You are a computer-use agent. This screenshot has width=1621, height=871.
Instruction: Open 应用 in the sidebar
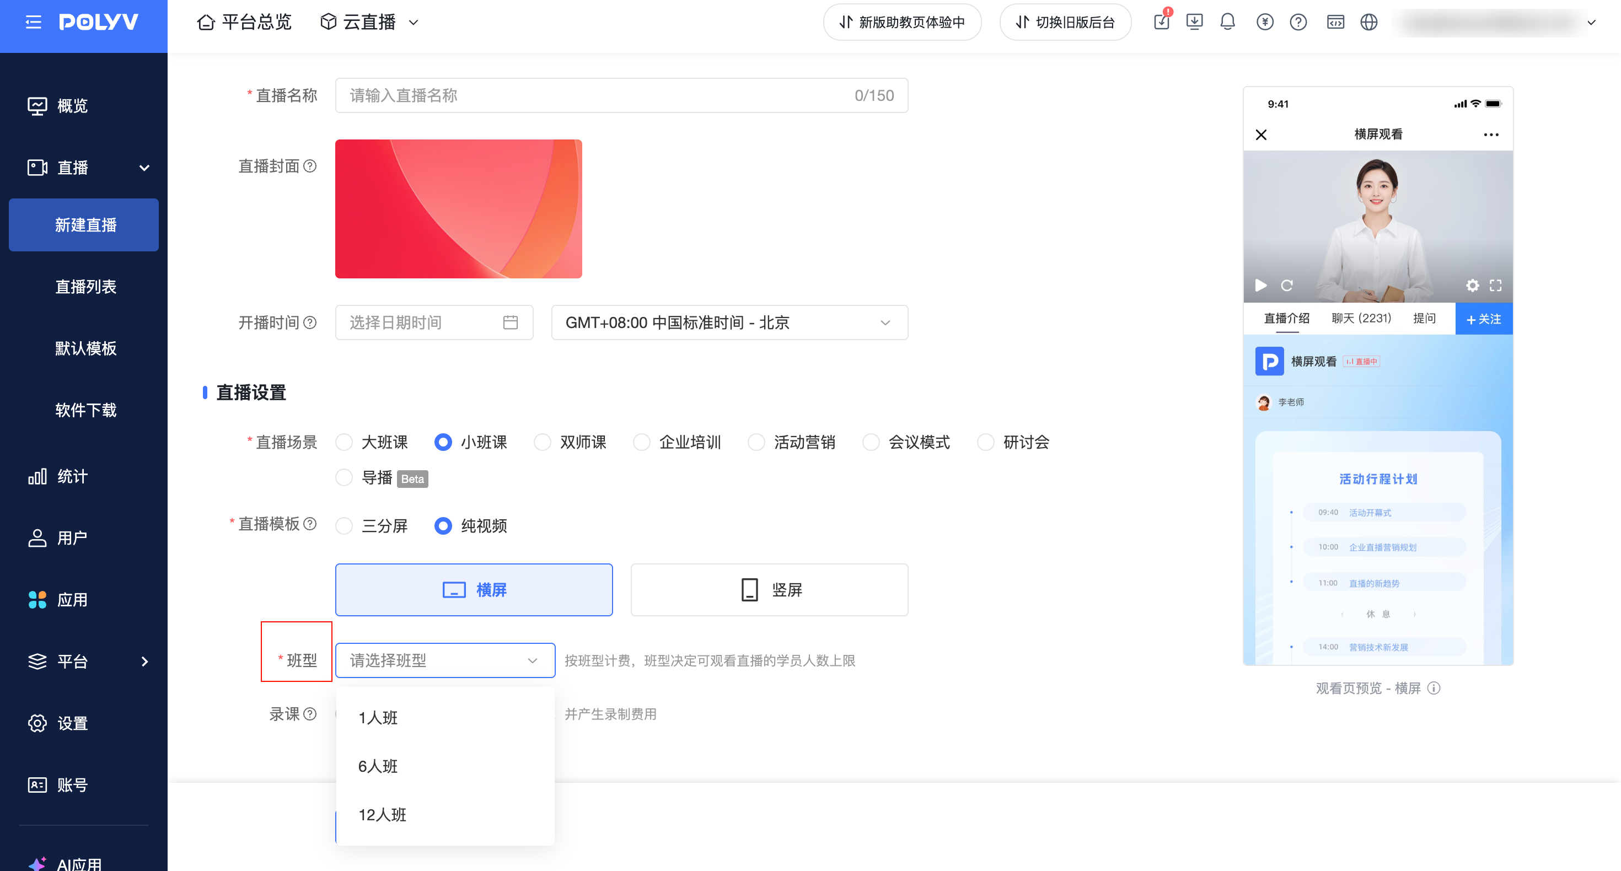pyautogui.click(x=84, y=600)
